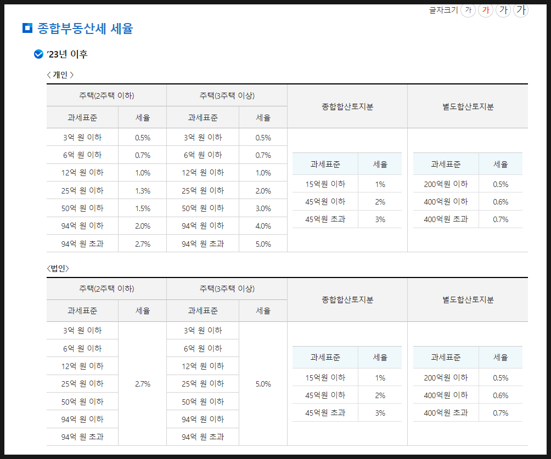
Task: Click the largest 가 font size icon
Action: click(x=520, y=10)
